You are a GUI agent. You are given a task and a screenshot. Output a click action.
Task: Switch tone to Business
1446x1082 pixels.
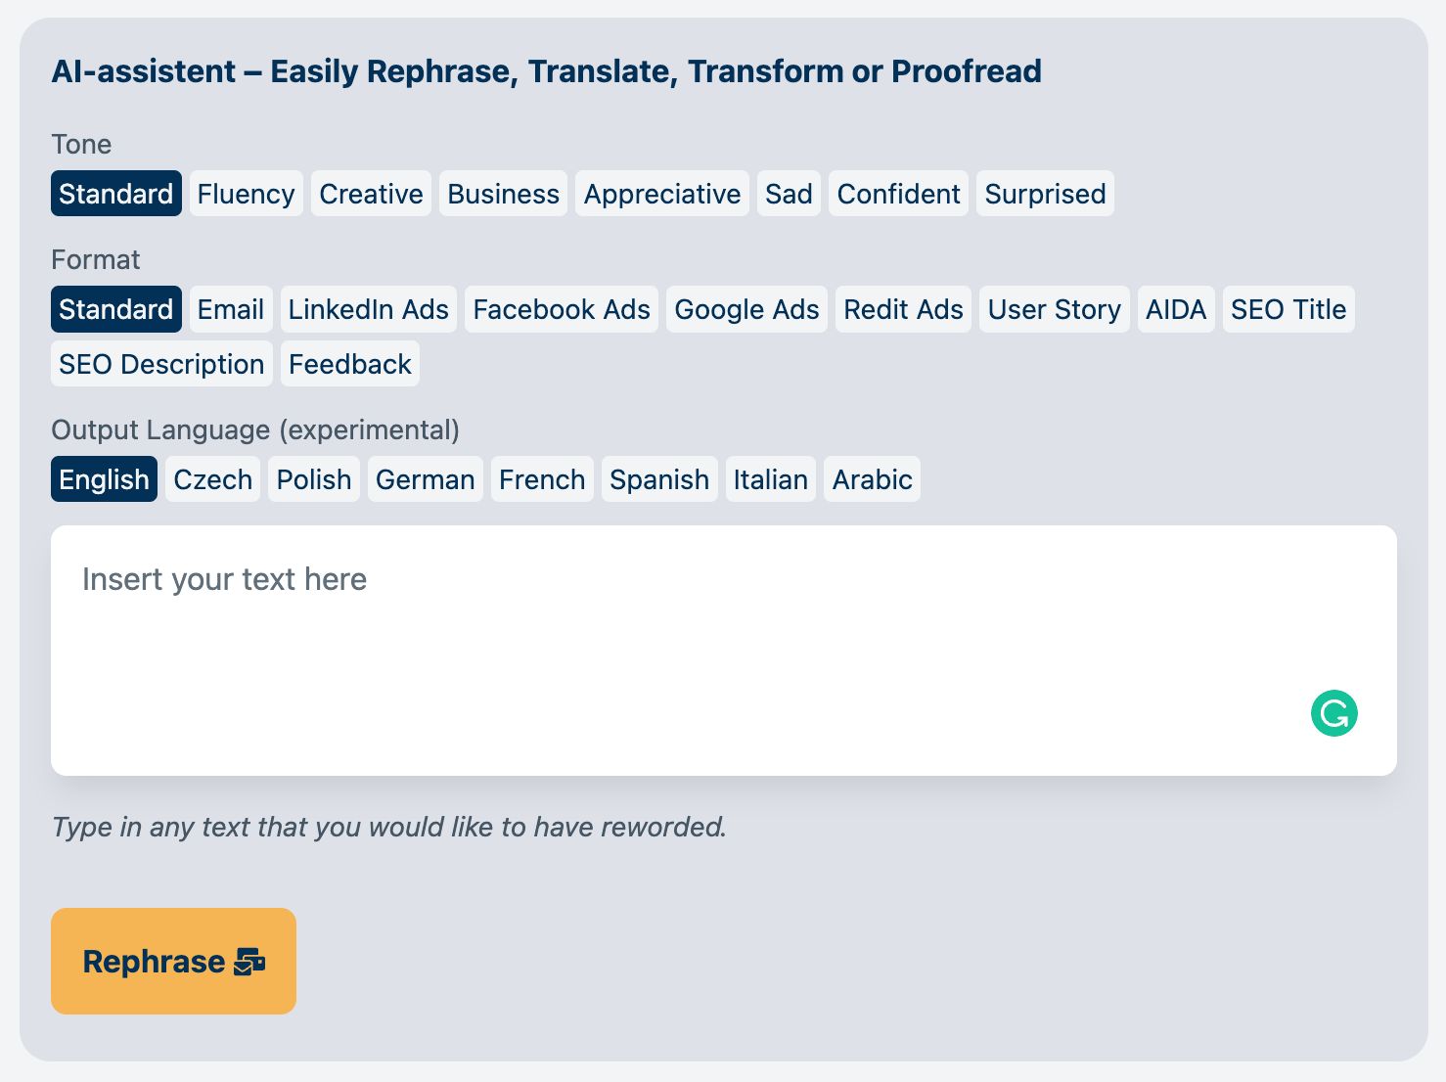(503, 194)
